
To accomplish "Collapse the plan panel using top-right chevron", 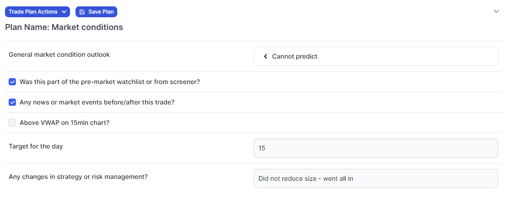I will click(x=496, y=12).
